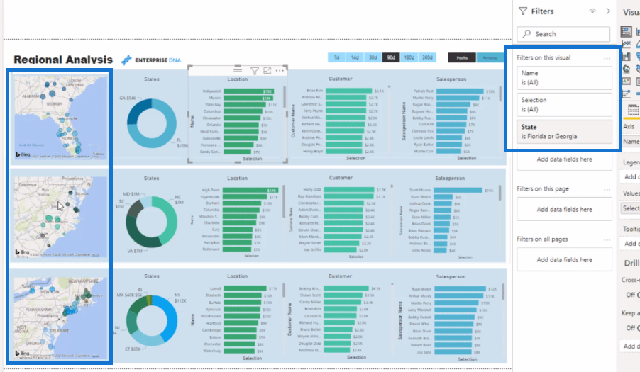
Task: Select the globe map visualization icon
Action: (626, 69)
